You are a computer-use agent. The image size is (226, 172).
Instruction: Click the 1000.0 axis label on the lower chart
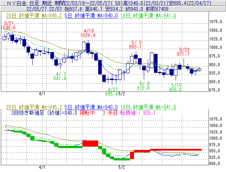pyautogui.click(x=215, y=138)
